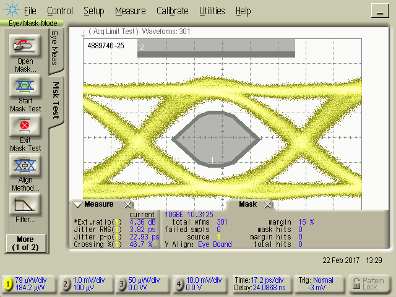The width and height of the screenshot is (396, 297).
Task: Open the Utilities menu
Action: coord(212,11)
